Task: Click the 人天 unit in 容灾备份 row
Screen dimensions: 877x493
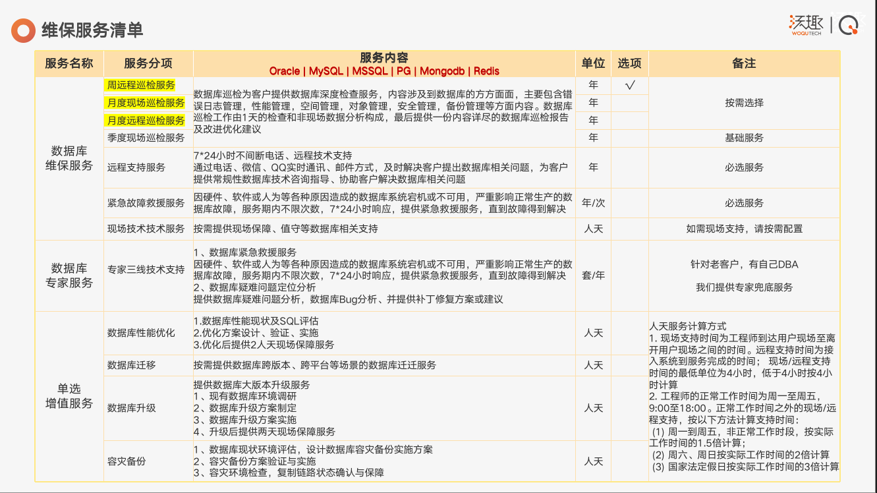Action: pos(593,461)
